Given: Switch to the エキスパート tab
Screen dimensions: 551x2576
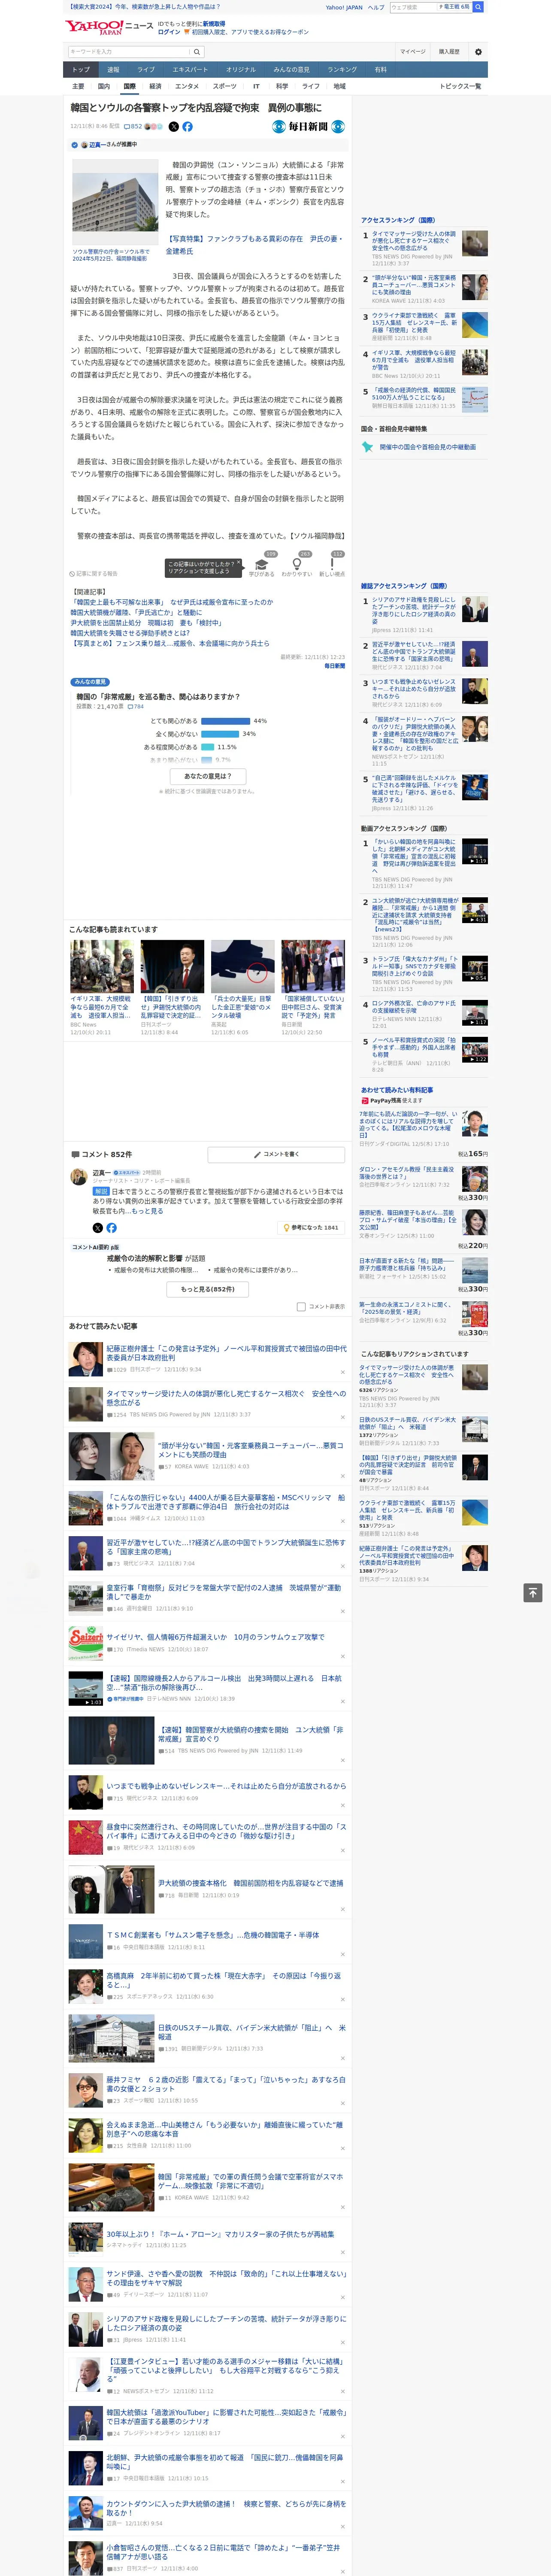Looking at the screenshot, I should pyautogui.click(x=190, y=70).
